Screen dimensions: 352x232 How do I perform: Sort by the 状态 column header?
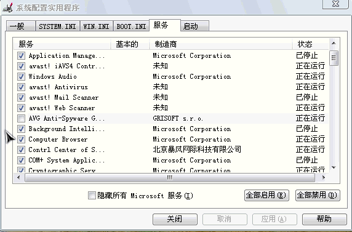(x=311, y=44)
